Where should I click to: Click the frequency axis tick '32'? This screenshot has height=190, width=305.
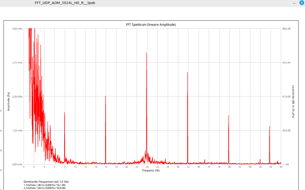coord(188,167)
